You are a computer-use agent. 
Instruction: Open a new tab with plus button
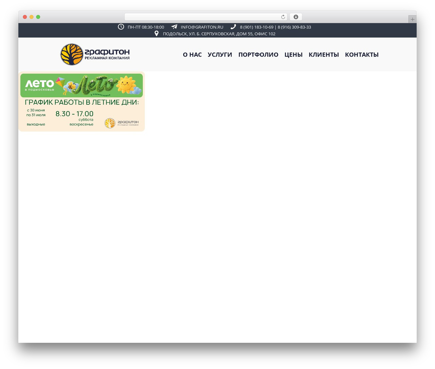click(412, 19)
